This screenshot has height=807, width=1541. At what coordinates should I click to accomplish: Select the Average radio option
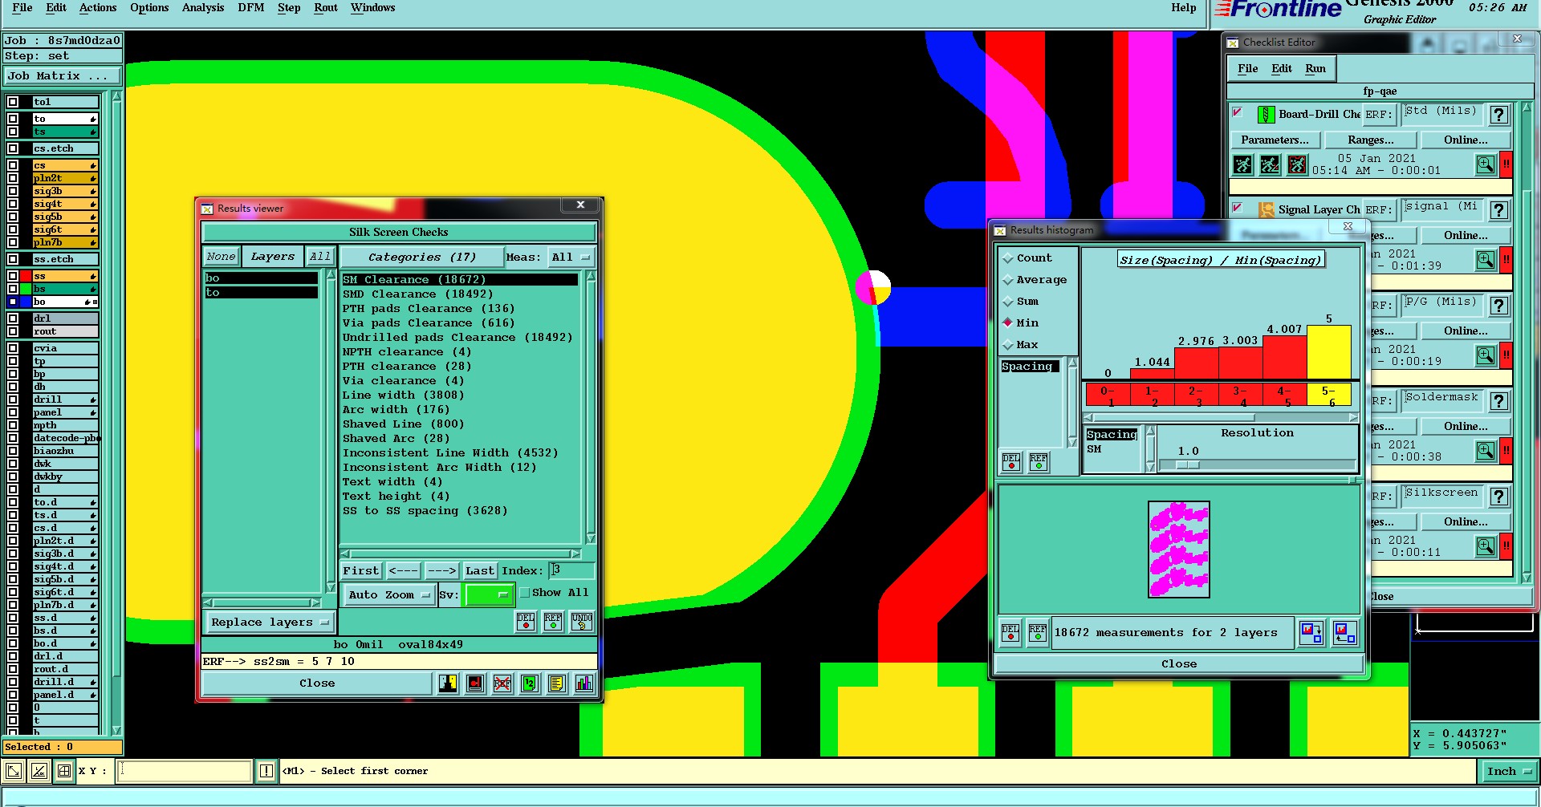tap(1008, 280)
